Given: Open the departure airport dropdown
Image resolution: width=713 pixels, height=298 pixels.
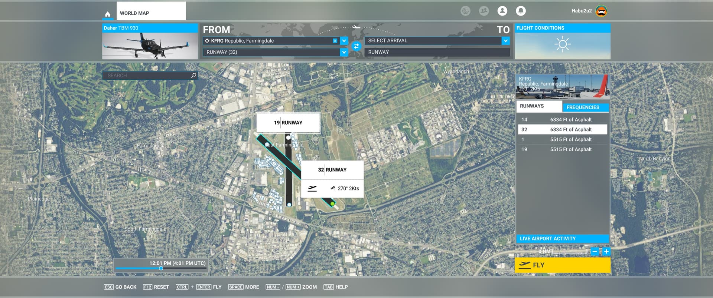Looking at the screenshot, I should click(344, 41).
